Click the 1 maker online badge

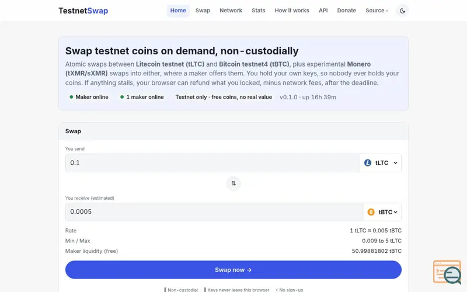pyautogui.click(x=142, y=97)
